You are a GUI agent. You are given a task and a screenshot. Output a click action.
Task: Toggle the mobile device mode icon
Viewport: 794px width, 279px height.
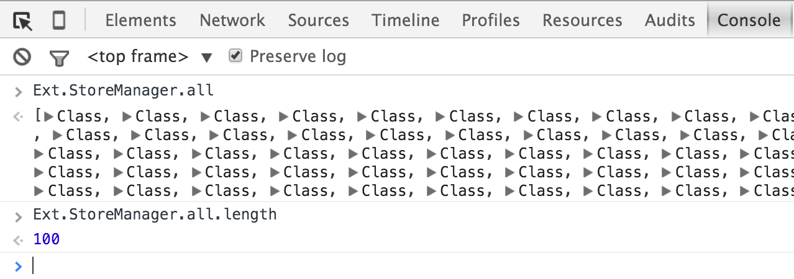(59, 21)
